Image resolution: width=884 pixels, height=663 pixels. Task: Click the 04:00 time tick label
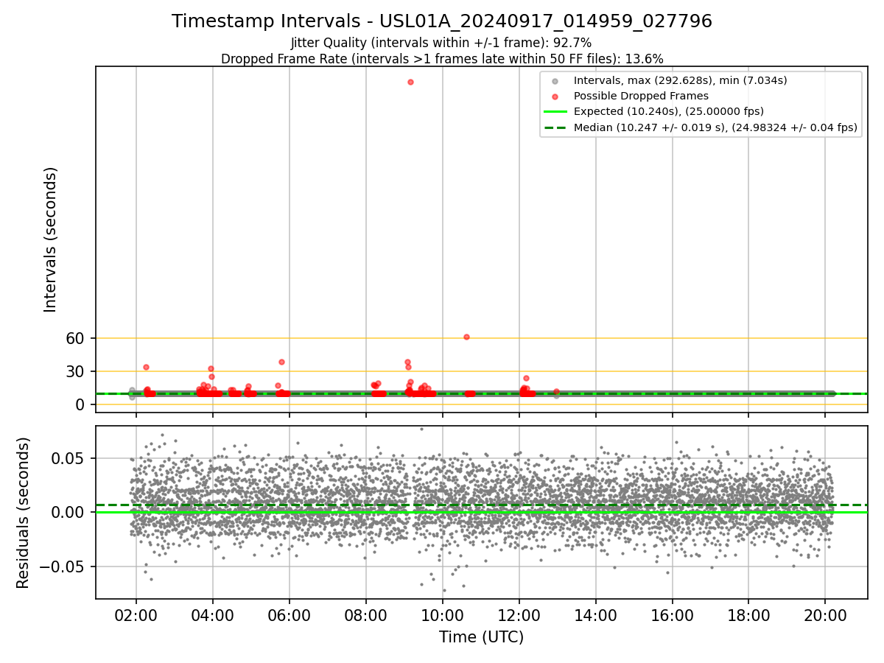(x=213, y=614)
